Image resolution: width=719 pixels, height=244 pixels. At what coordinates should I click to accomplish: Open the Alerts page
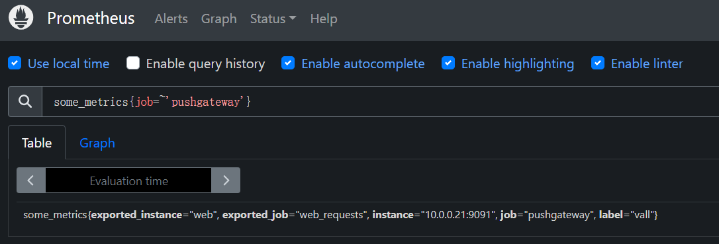(x=171, y=19)
